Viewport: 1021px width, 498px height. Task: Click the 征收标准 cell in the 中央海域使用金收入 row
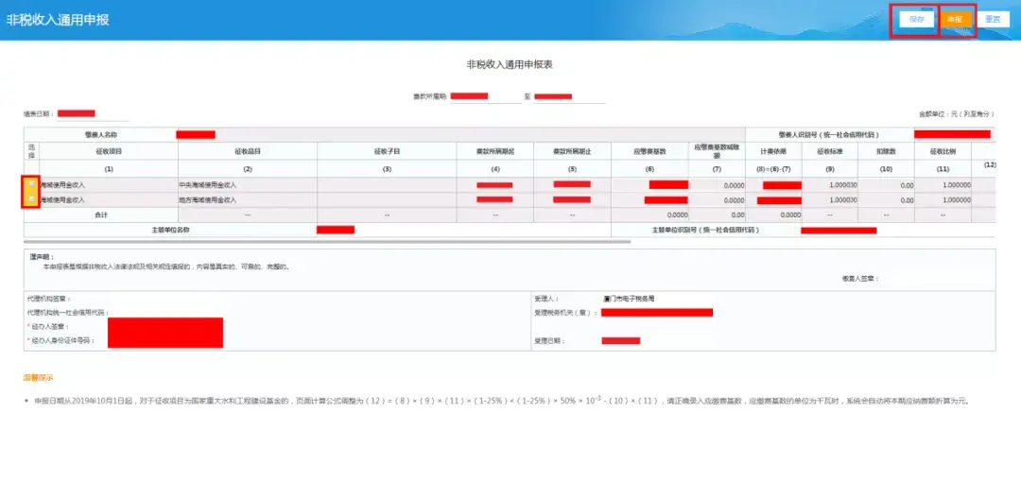point(831,184)
